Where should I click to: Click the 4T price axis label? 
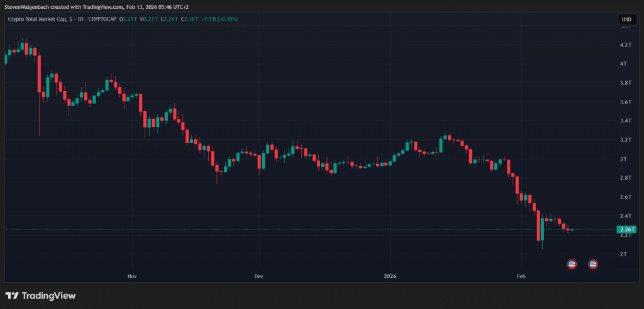click(624, 63)
